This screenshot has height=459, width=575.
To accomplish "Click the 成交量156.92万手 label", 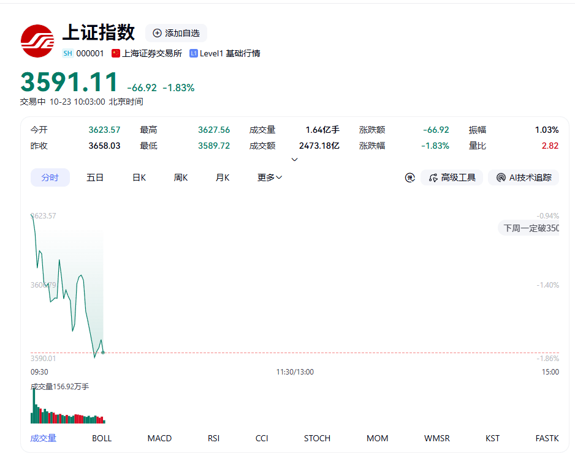I will click(x=60, y=387).
